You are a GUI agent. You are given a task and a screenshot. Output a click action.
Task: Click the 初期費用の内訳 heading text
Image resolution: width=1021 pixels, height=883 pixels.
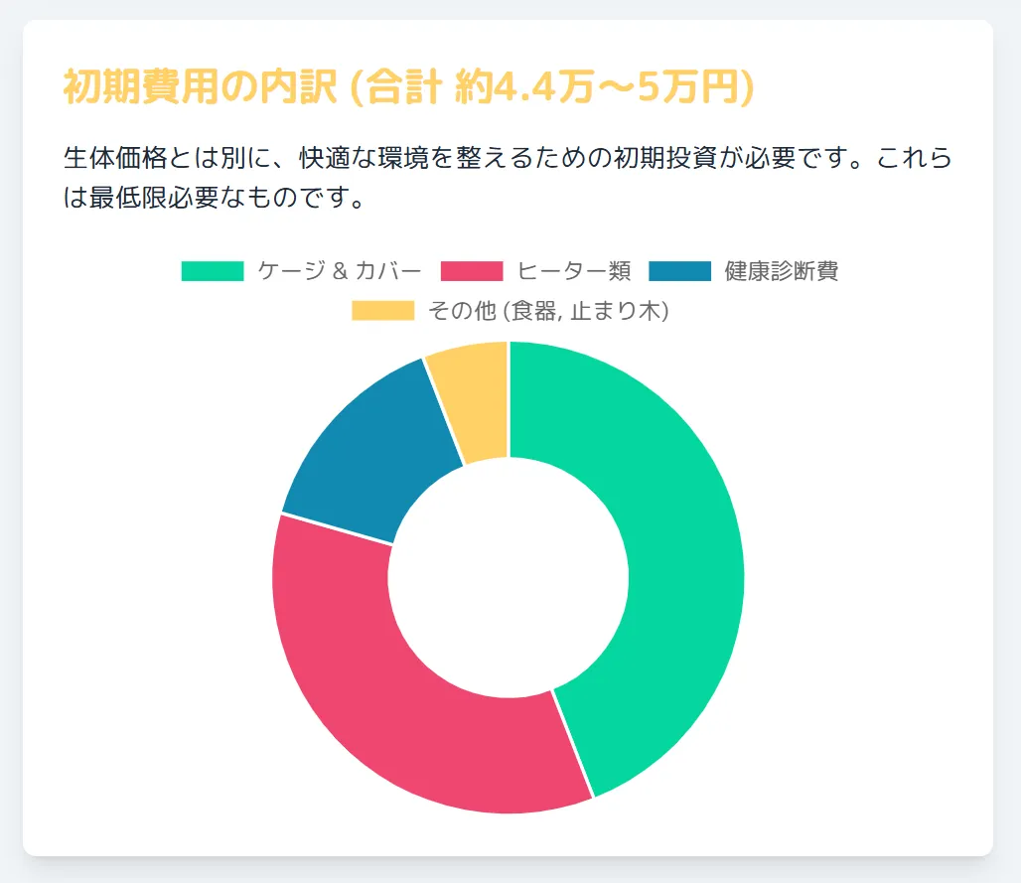click(201, 86)
